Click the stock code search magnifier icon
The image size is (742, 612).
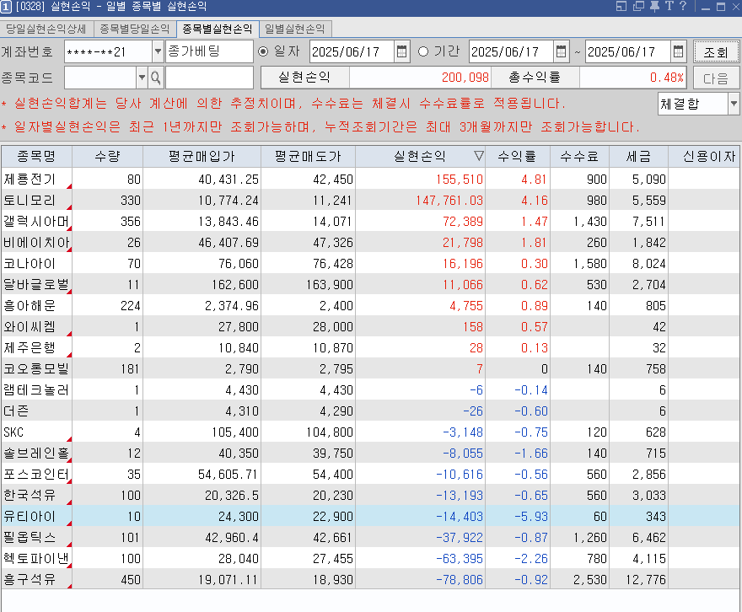pos(155,78)
